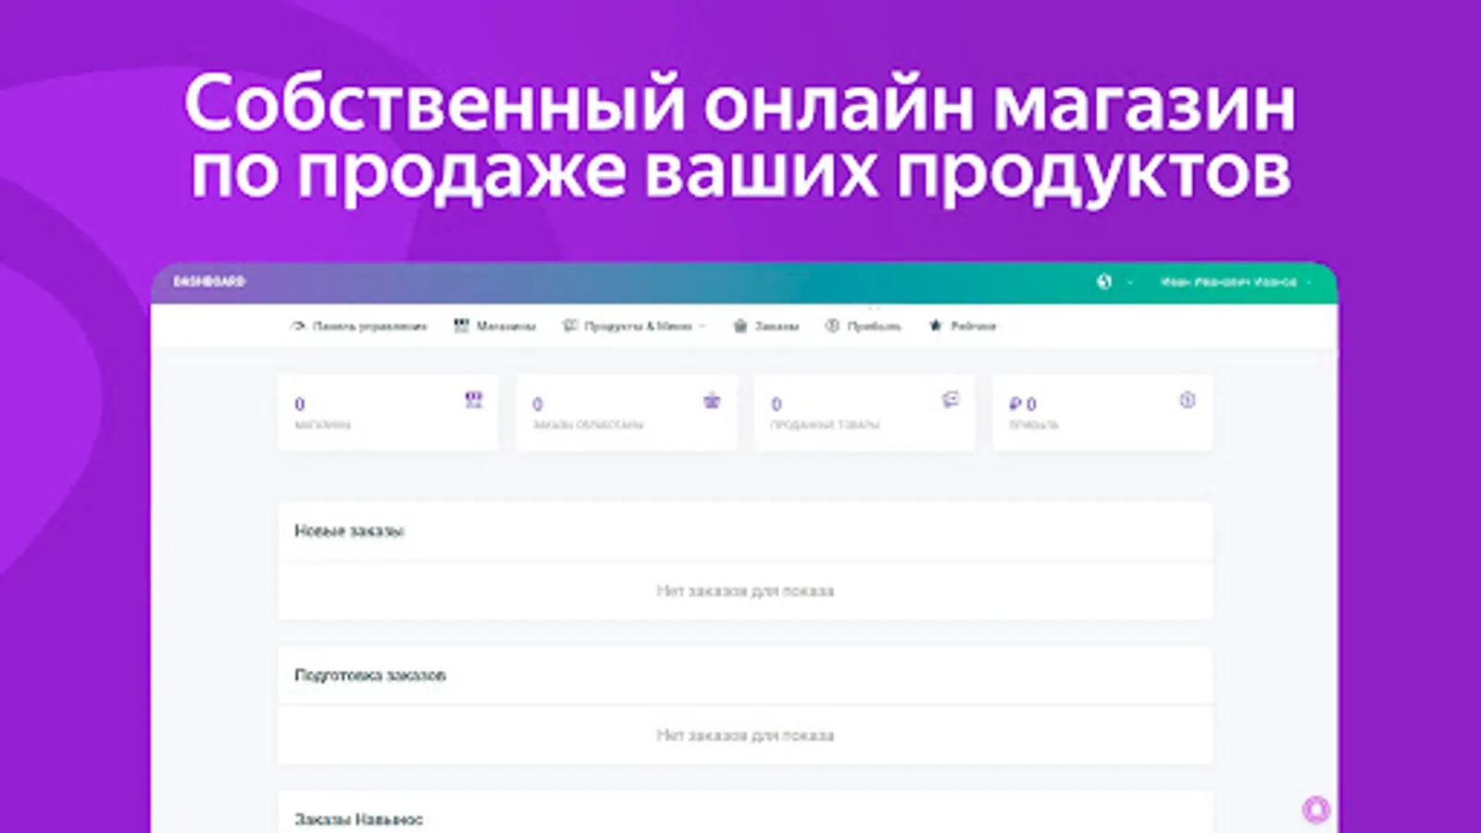Open the globe language selector icon
The height and width of the screenshot is (833, 1481).
click(x=1104, y=281)
